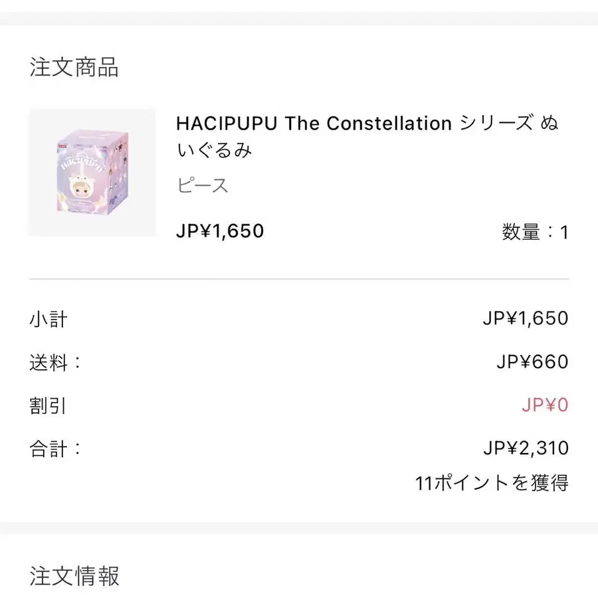Screen dimensions: 598x598
Task: Click the total amount JP¥2,310
Action: 526,448
